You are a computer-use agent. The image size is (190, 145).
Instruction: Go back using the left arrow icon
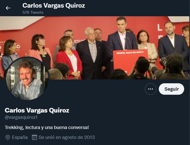click(8, 8)
